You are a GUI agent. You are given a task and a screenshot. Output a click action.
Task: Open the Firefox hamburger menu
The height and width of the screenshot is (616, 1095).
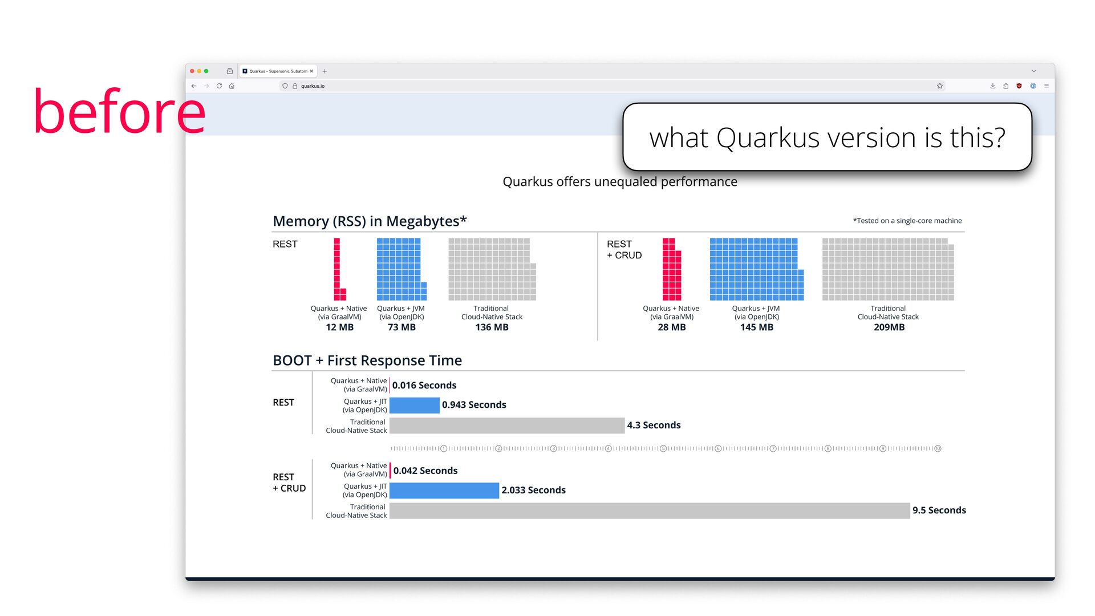(x=1047, y=86)
